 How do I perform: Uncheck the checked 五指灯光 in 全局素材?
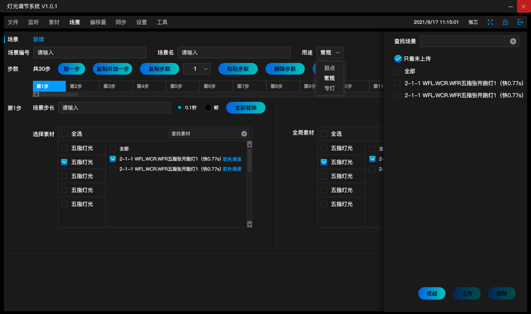[x=324, y=162]
